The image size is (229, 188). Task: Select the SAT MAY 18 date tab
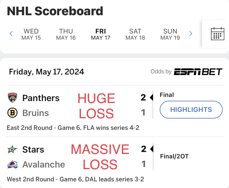tap(135, 34)
